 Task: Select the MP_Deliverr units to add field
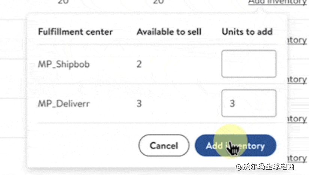pyautogui.click(x=249, y=103)
